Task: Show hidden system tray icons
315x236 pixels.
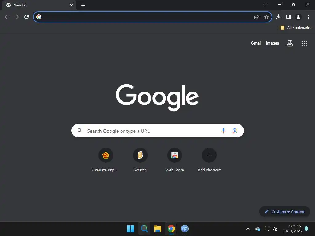Action: (x=248, y=229)
